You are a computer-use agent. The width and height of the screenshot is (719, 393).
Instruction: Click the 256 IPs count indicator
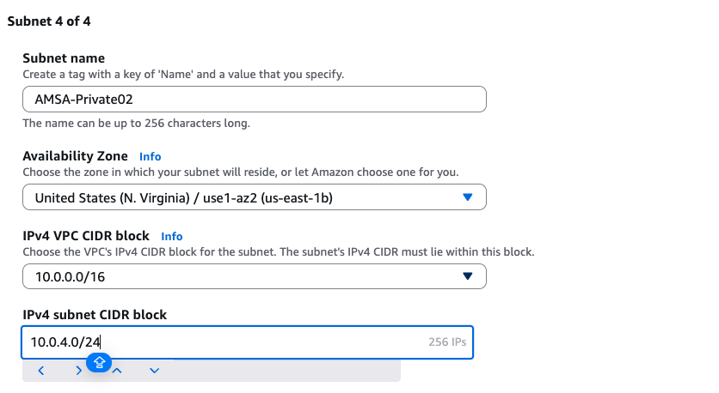[x=446, y=342]
